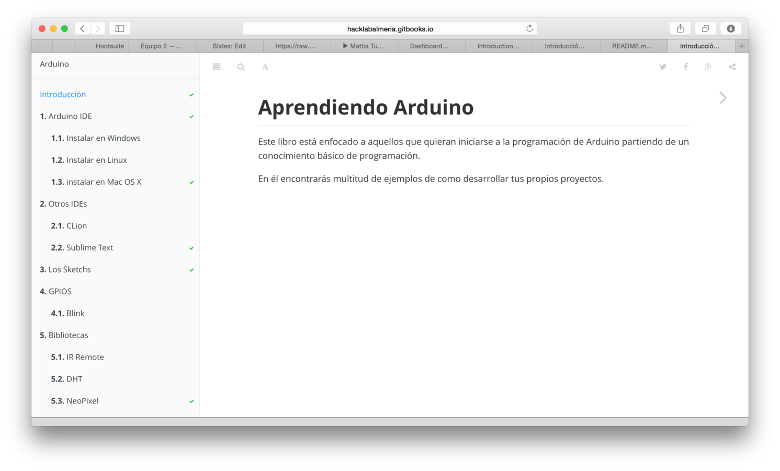Show all tabs overview
The height and width of the screenshot is (471, 780).
click(705, 29)
